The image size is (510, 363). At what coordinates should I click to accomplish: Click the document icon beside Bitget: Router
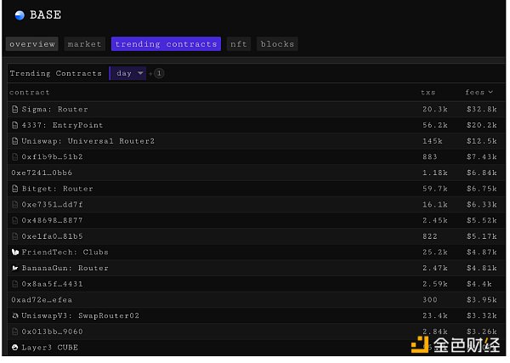click(x=15, y=189)
